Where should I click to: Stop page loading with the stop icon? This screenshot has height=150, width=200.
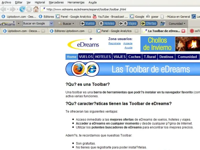pos(29,9)
